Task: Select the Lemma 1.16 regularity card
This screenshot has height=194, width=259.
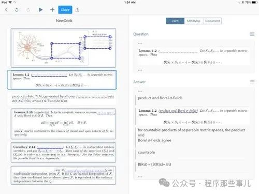Action: (63, 124)
